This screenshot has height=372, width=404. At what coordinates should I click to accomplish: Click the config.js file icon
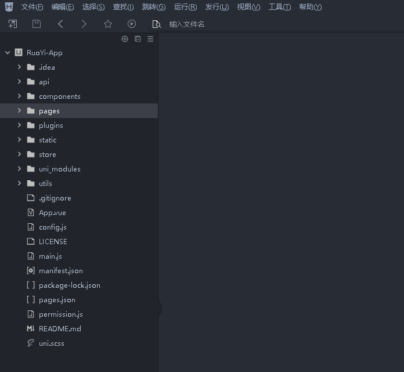(31, 227)
